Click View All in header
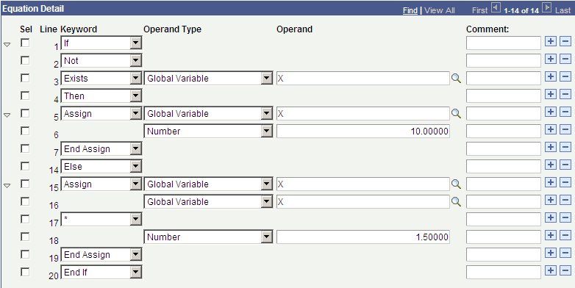The image size is (575, 288). (439, 10)
